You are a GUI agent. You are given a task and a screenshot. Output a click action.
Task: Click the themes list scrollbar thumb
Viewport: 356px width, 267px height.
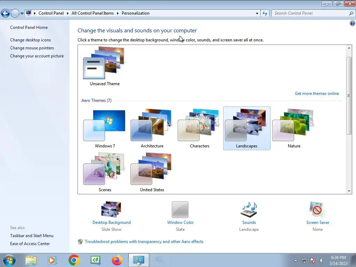pos(349,96)
